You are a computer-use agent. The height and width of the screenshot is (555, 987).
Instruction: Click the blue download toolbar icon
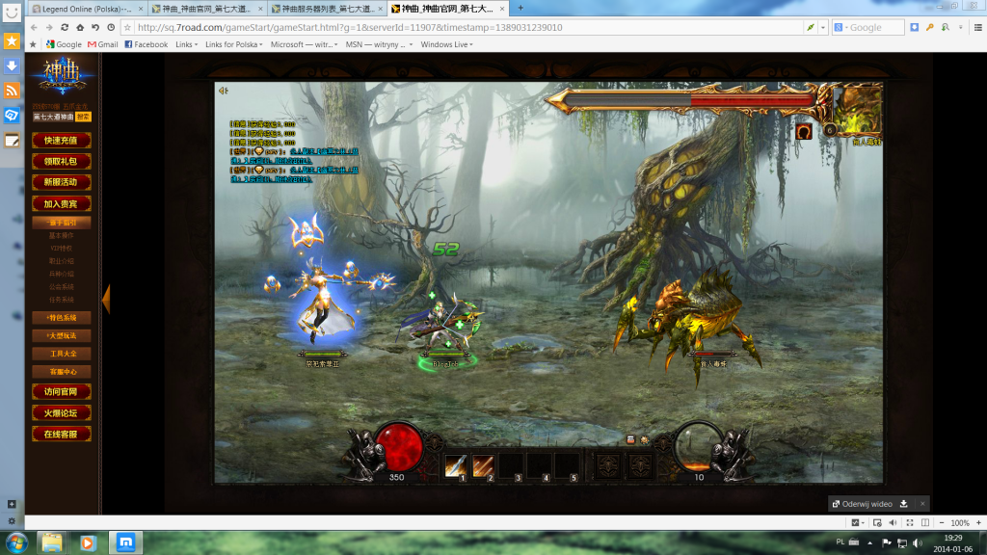(x=914, y=28)
